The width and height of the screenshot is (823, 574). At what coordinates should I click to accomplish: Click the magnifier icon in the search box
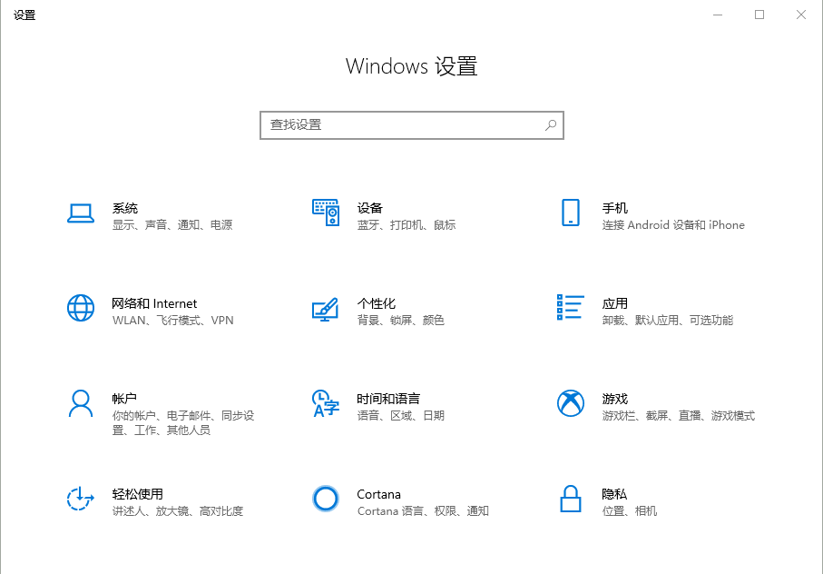[551, 125]
